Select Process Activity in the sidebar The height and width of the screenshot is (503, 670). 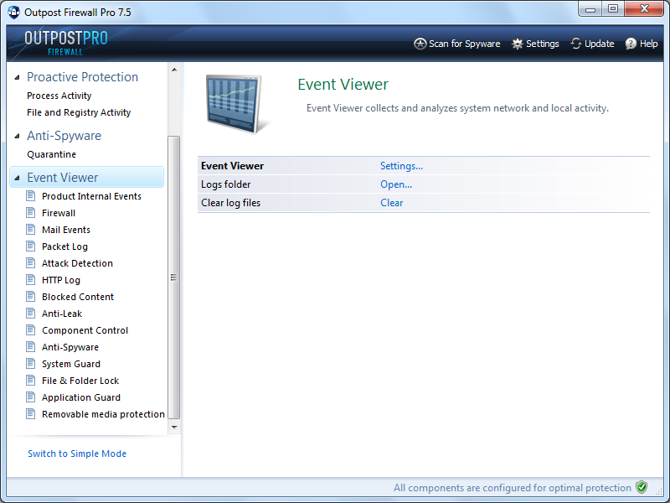click(x=59, y=96)
